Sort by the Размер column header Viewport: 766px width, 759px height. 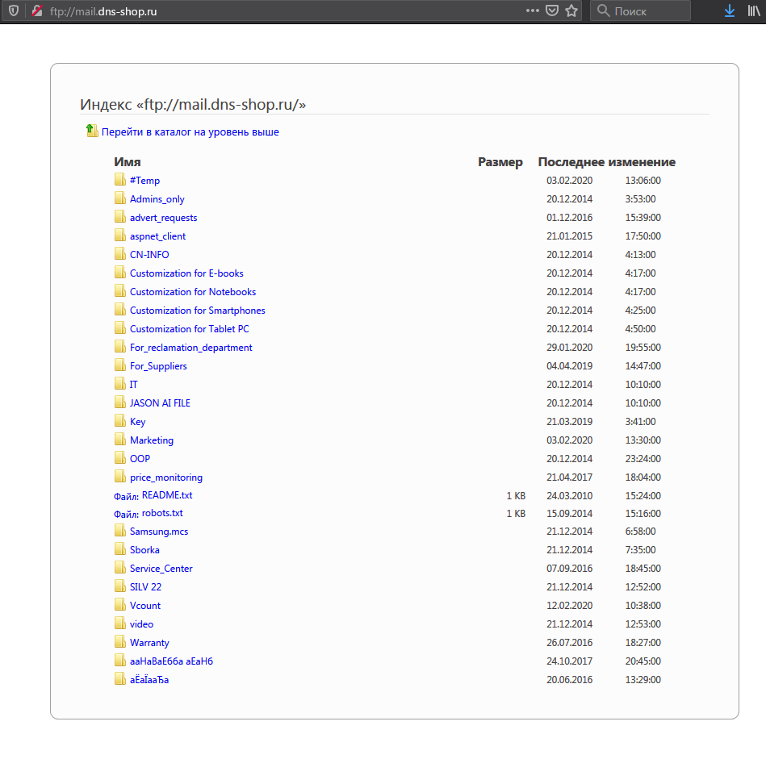coord(500,162)
